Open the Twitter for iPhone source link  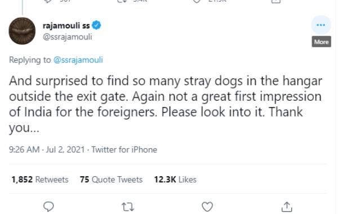124,150
